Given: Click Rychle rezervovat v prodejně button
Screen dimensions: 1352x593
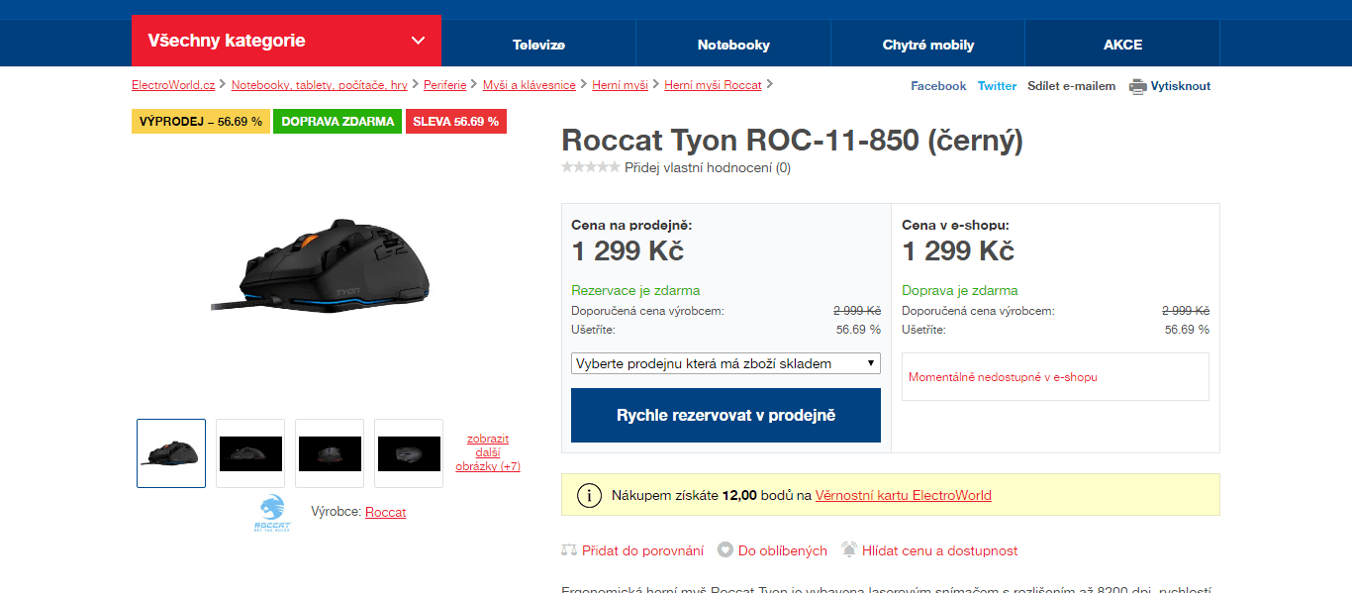Looking at the screenshot, I should click(x=725, y=415).
